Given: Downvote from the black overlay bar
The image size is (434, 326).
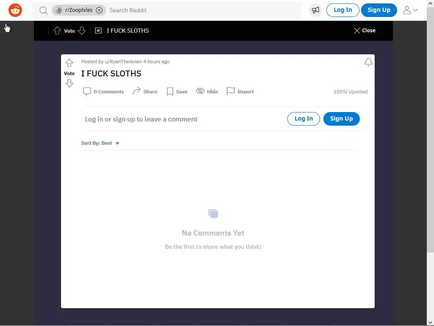Looking at the screenshot, I should click(x=82, y=31).
